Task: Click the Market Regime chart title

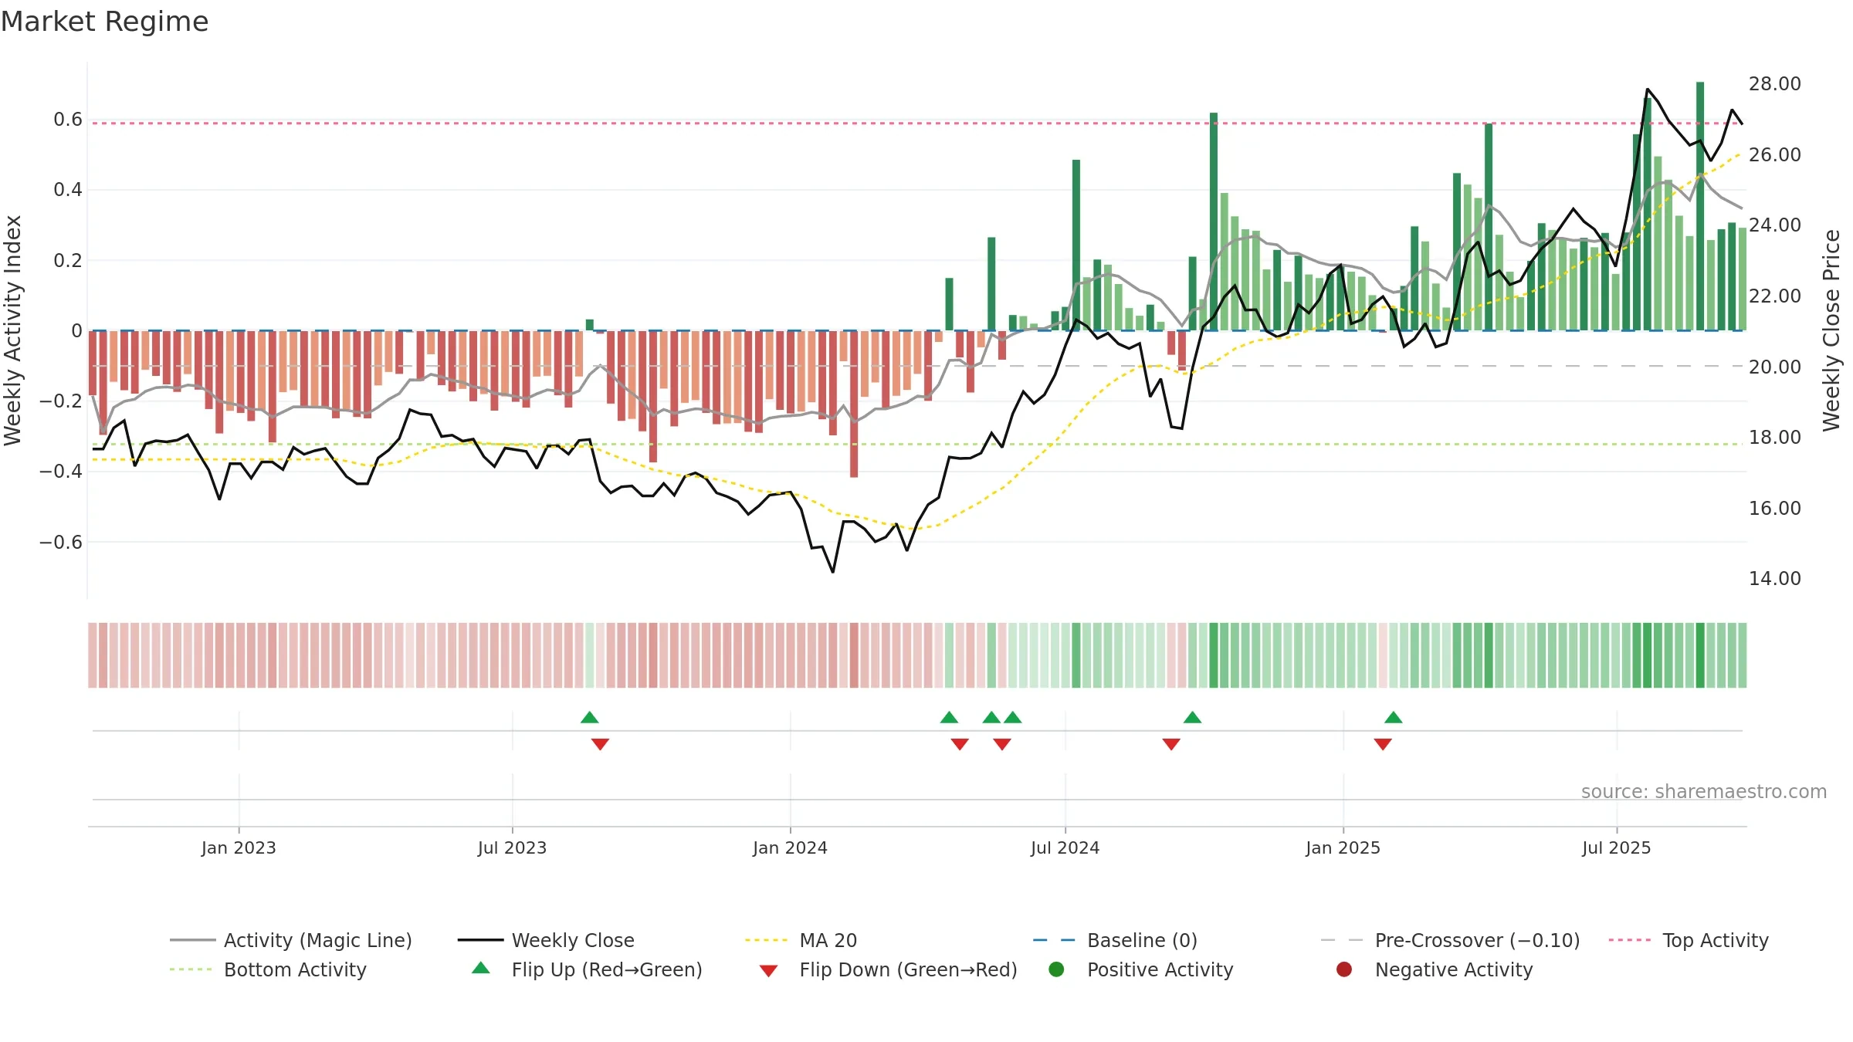Action: point(104,22)
